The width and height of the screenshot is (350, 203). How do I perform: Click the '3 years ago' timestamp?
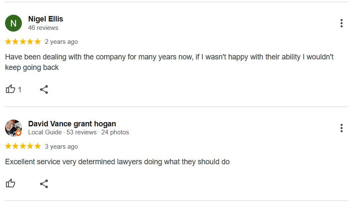coord(61,147)
